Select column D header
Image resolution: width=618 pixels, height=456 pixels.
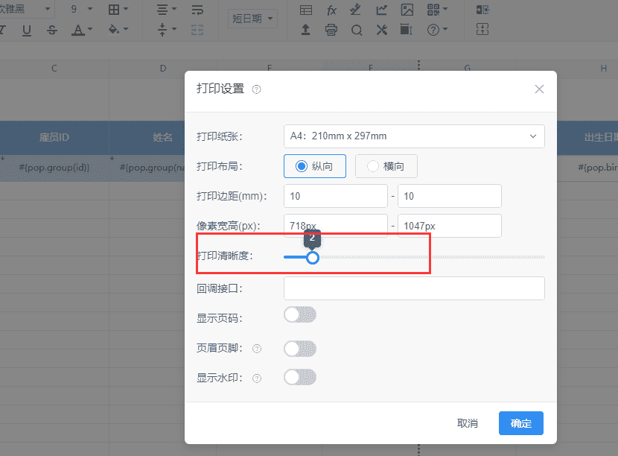[163, 68]
